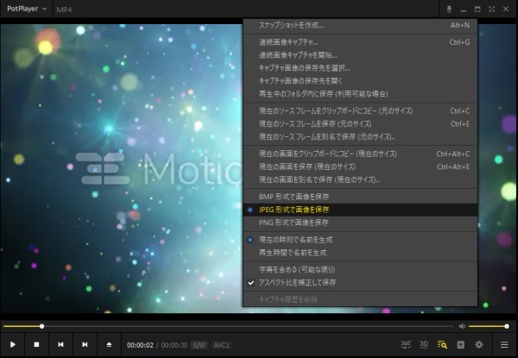Choose 現在の画面を別名で保存

(x=360, y=179)
